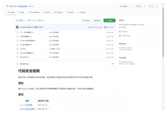Click View license scale icon in About
The image size is (167, 116).
point(120,35)
